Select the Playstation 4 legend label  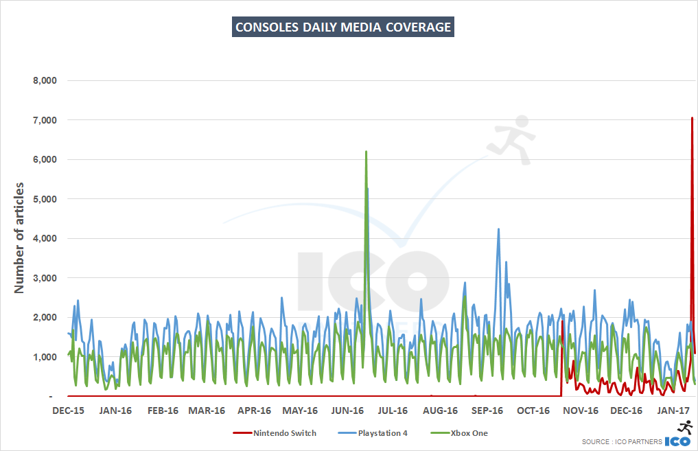381,433
